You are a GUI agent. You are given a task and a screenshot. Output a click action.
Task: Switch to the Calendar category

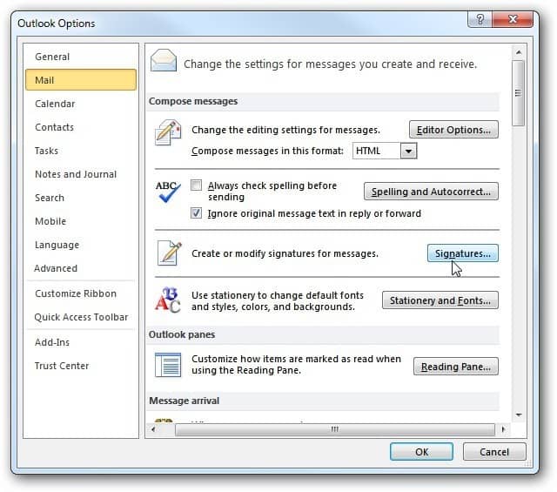coord(81,104)
